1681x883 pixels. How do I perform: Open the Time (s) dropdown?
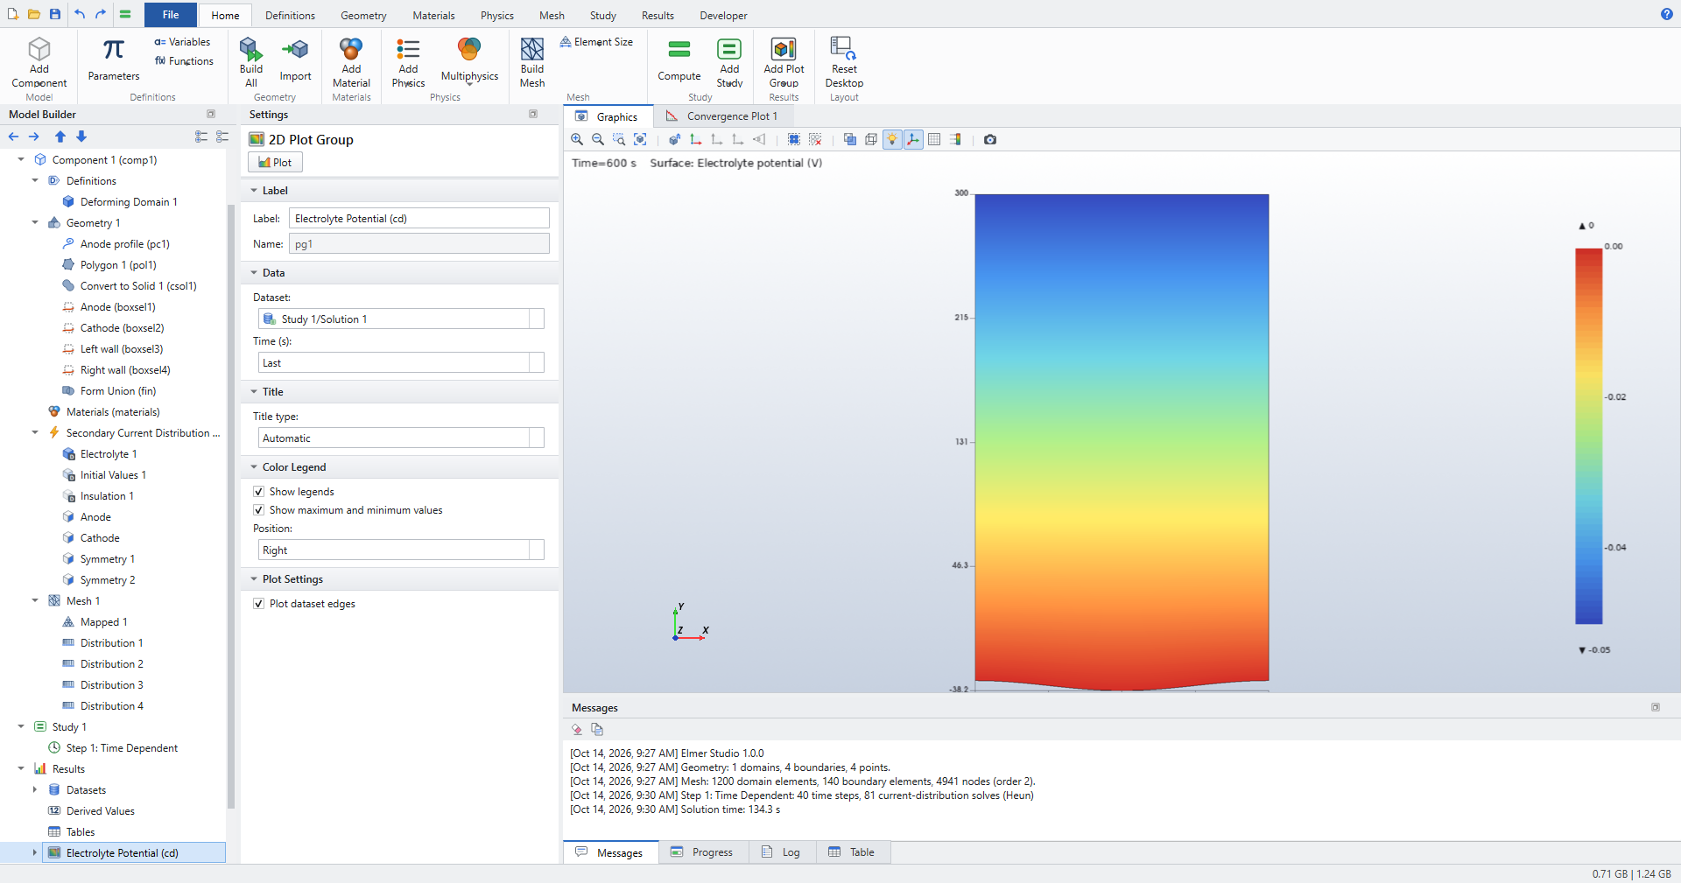[537, 363]
